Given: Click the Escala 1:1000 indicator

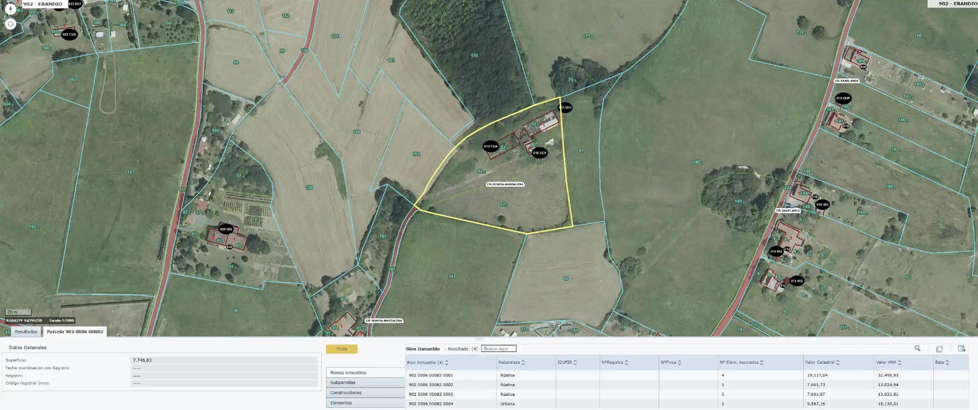Looking at the screenshot, I should [62, 320].
